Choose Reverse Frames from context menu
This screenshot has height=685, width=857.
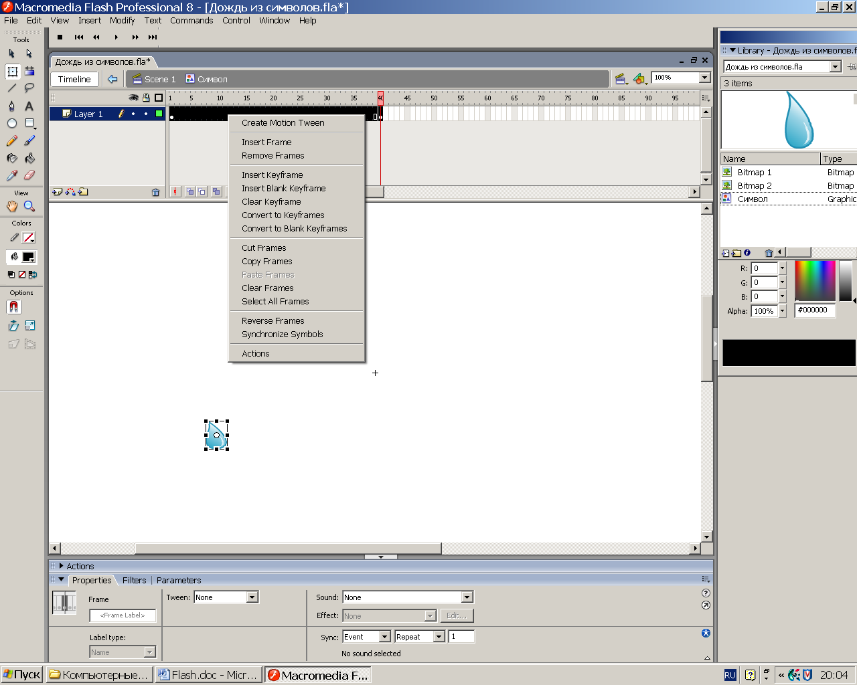[273, 321]
